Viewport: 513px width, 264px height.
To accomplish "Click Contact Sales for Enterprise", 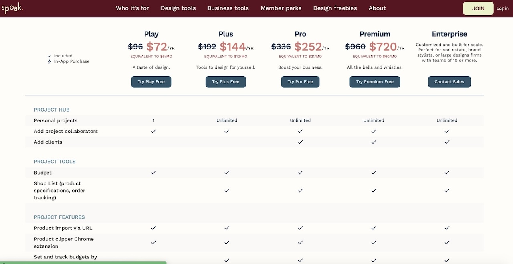I will tap(449, 82).
